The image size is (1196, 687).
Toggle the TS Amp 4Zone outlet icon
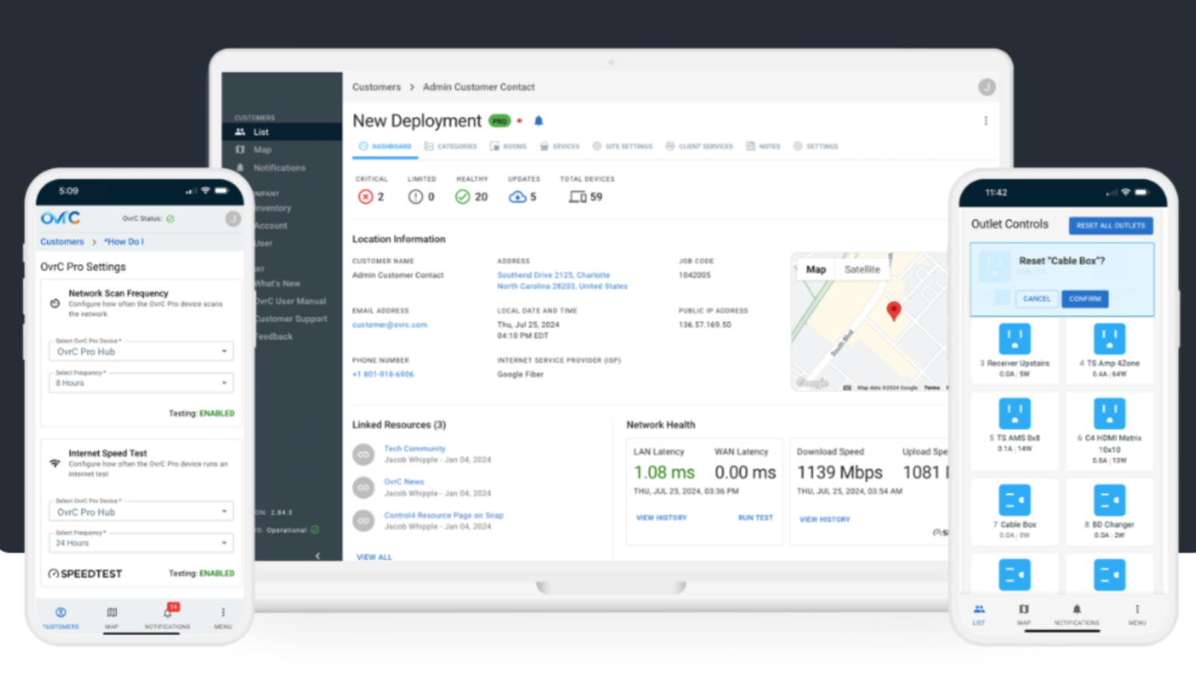pyautogui.click(x=1109, y=340)
